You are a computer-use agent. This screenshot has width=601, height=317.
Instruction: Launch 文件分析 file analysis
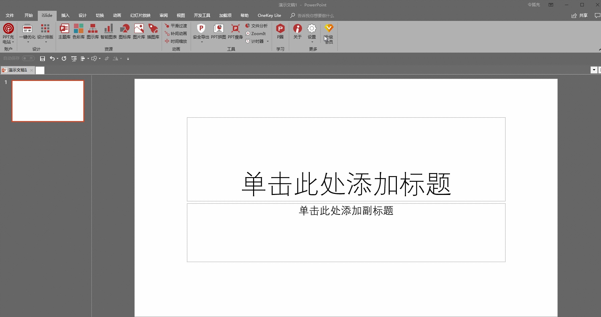257,25
